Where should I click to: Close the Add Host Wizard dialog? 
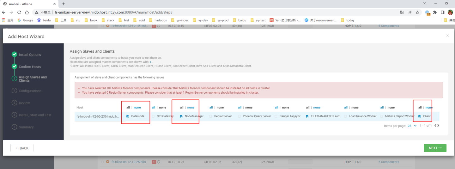tap(447, 36)
